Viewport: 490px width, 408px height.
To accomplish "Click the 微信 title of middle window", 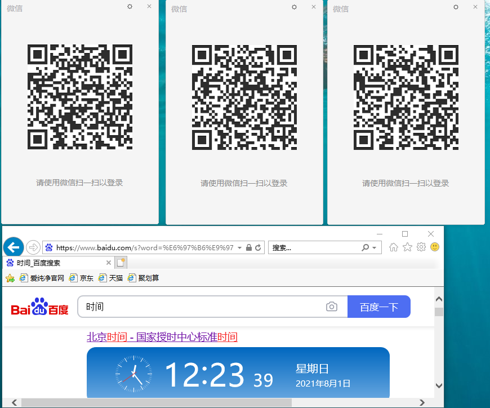I will [179, 9].
